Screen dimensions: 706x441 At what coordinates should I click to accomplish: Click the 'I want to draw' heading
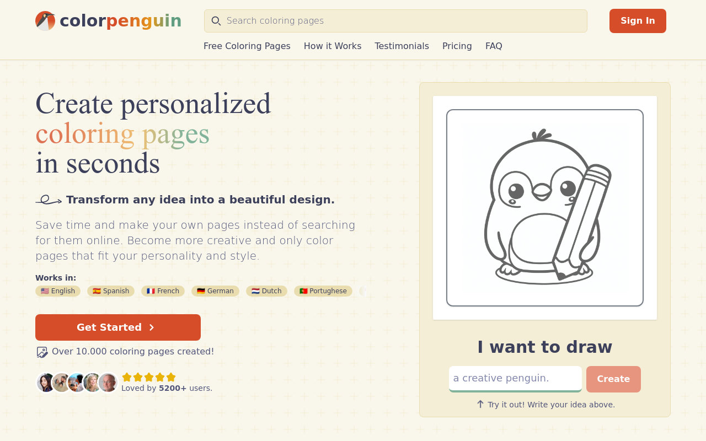tap(545, 347)
